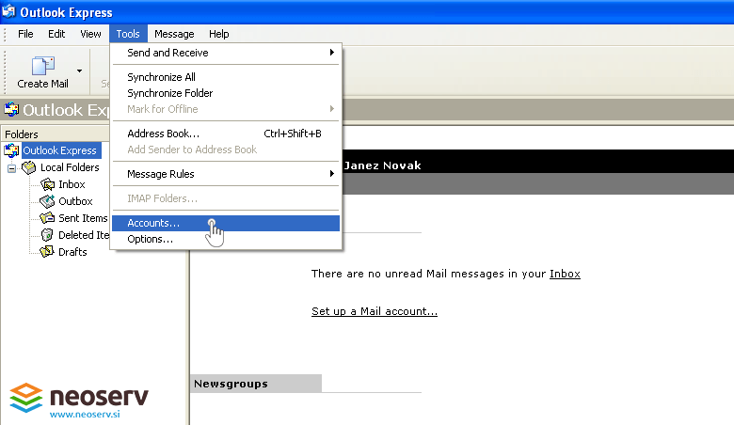Choose Synchronize Folder menu entry
Image resolution: width=734 pixels, height=425 pixels.
click(x=226, y=93)
